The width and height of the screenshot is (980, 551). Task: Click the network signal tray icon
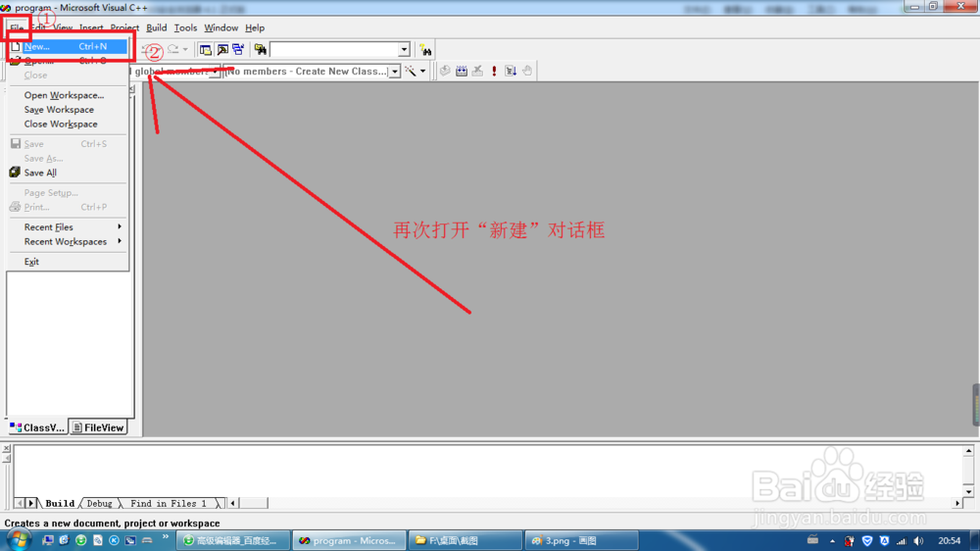coord(902,541)
